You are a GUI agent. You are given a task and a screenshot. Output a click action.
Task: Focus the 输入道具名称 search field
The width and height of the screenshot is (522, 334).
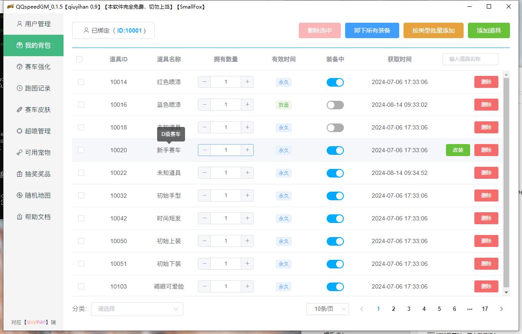[x=470, y=59]
